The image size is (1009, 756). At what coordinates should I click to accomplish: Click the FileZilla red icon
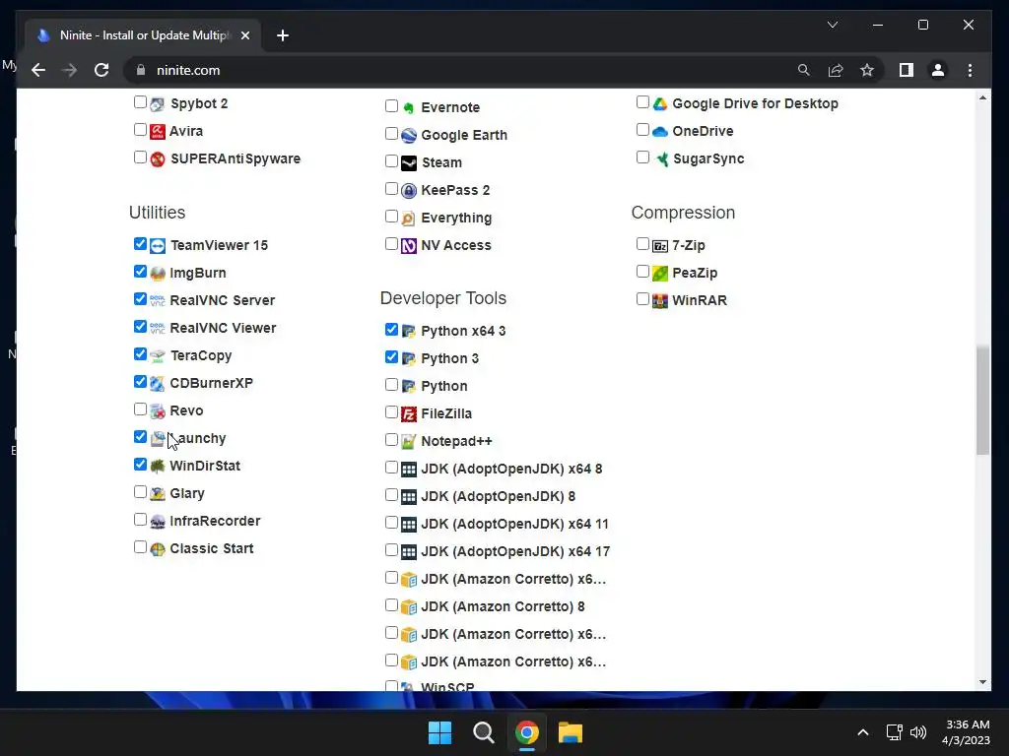click(x=409, y=414)
